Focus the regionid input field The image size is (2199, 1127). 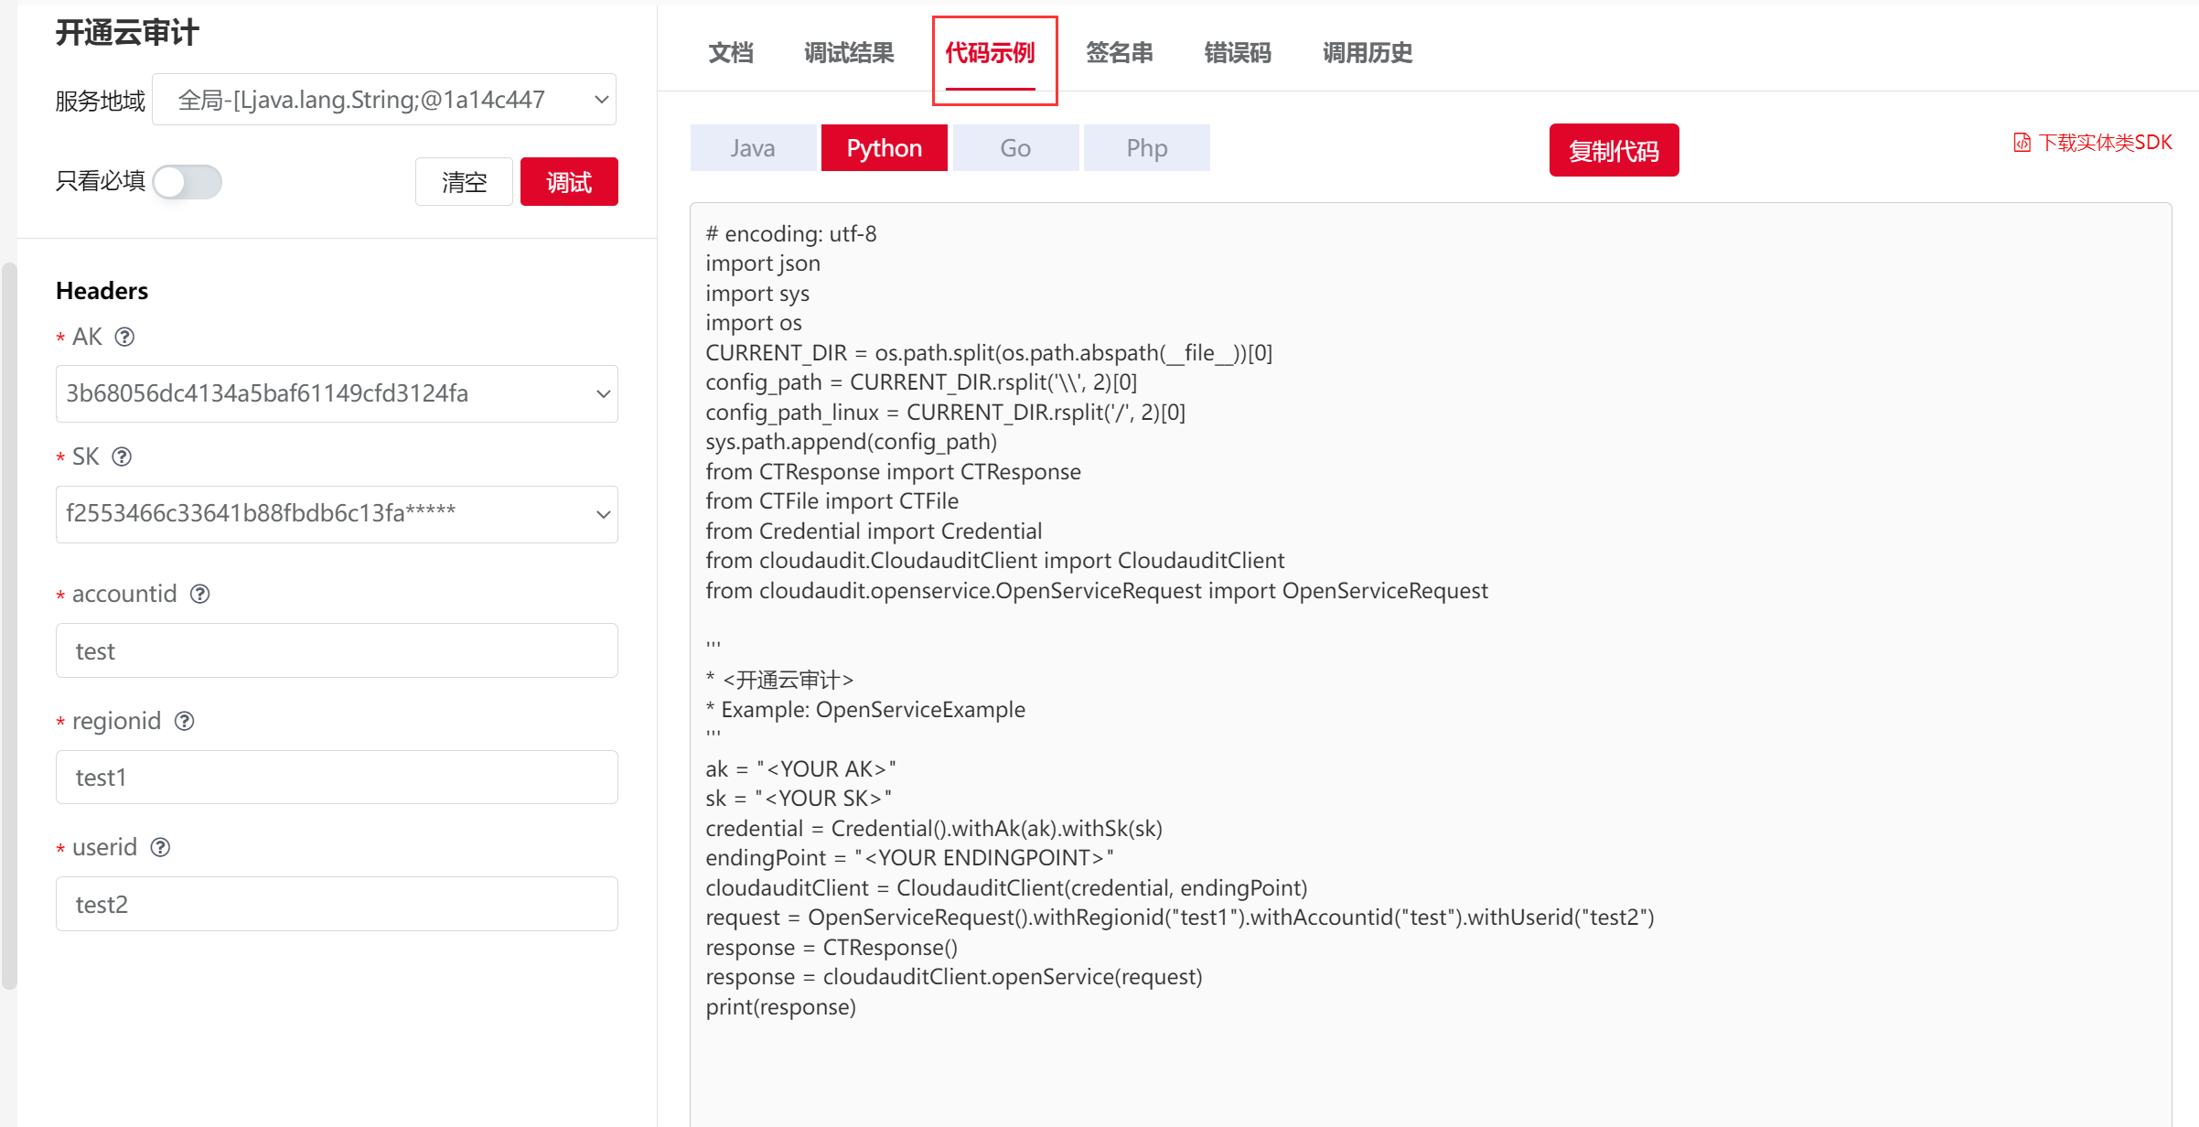[337, 777]
